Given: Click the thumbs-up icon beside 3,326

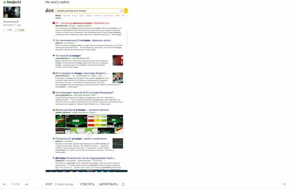Looking at the screenshot, I should [x=16, y=30].
